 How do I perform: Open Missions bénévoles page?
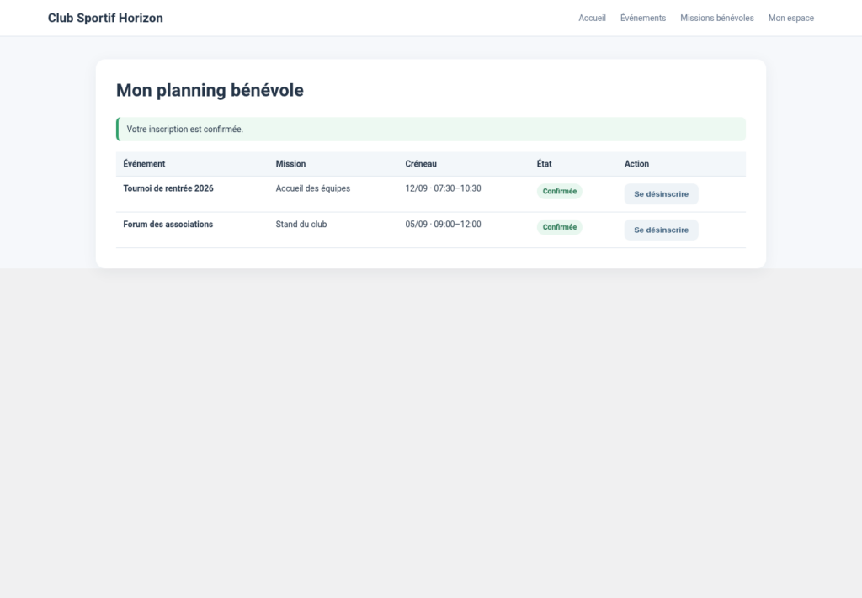click(x=717, y=19)
